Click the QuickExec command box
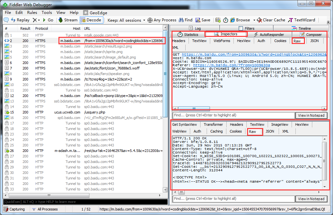The image size is (333, 215). (85, 202)
